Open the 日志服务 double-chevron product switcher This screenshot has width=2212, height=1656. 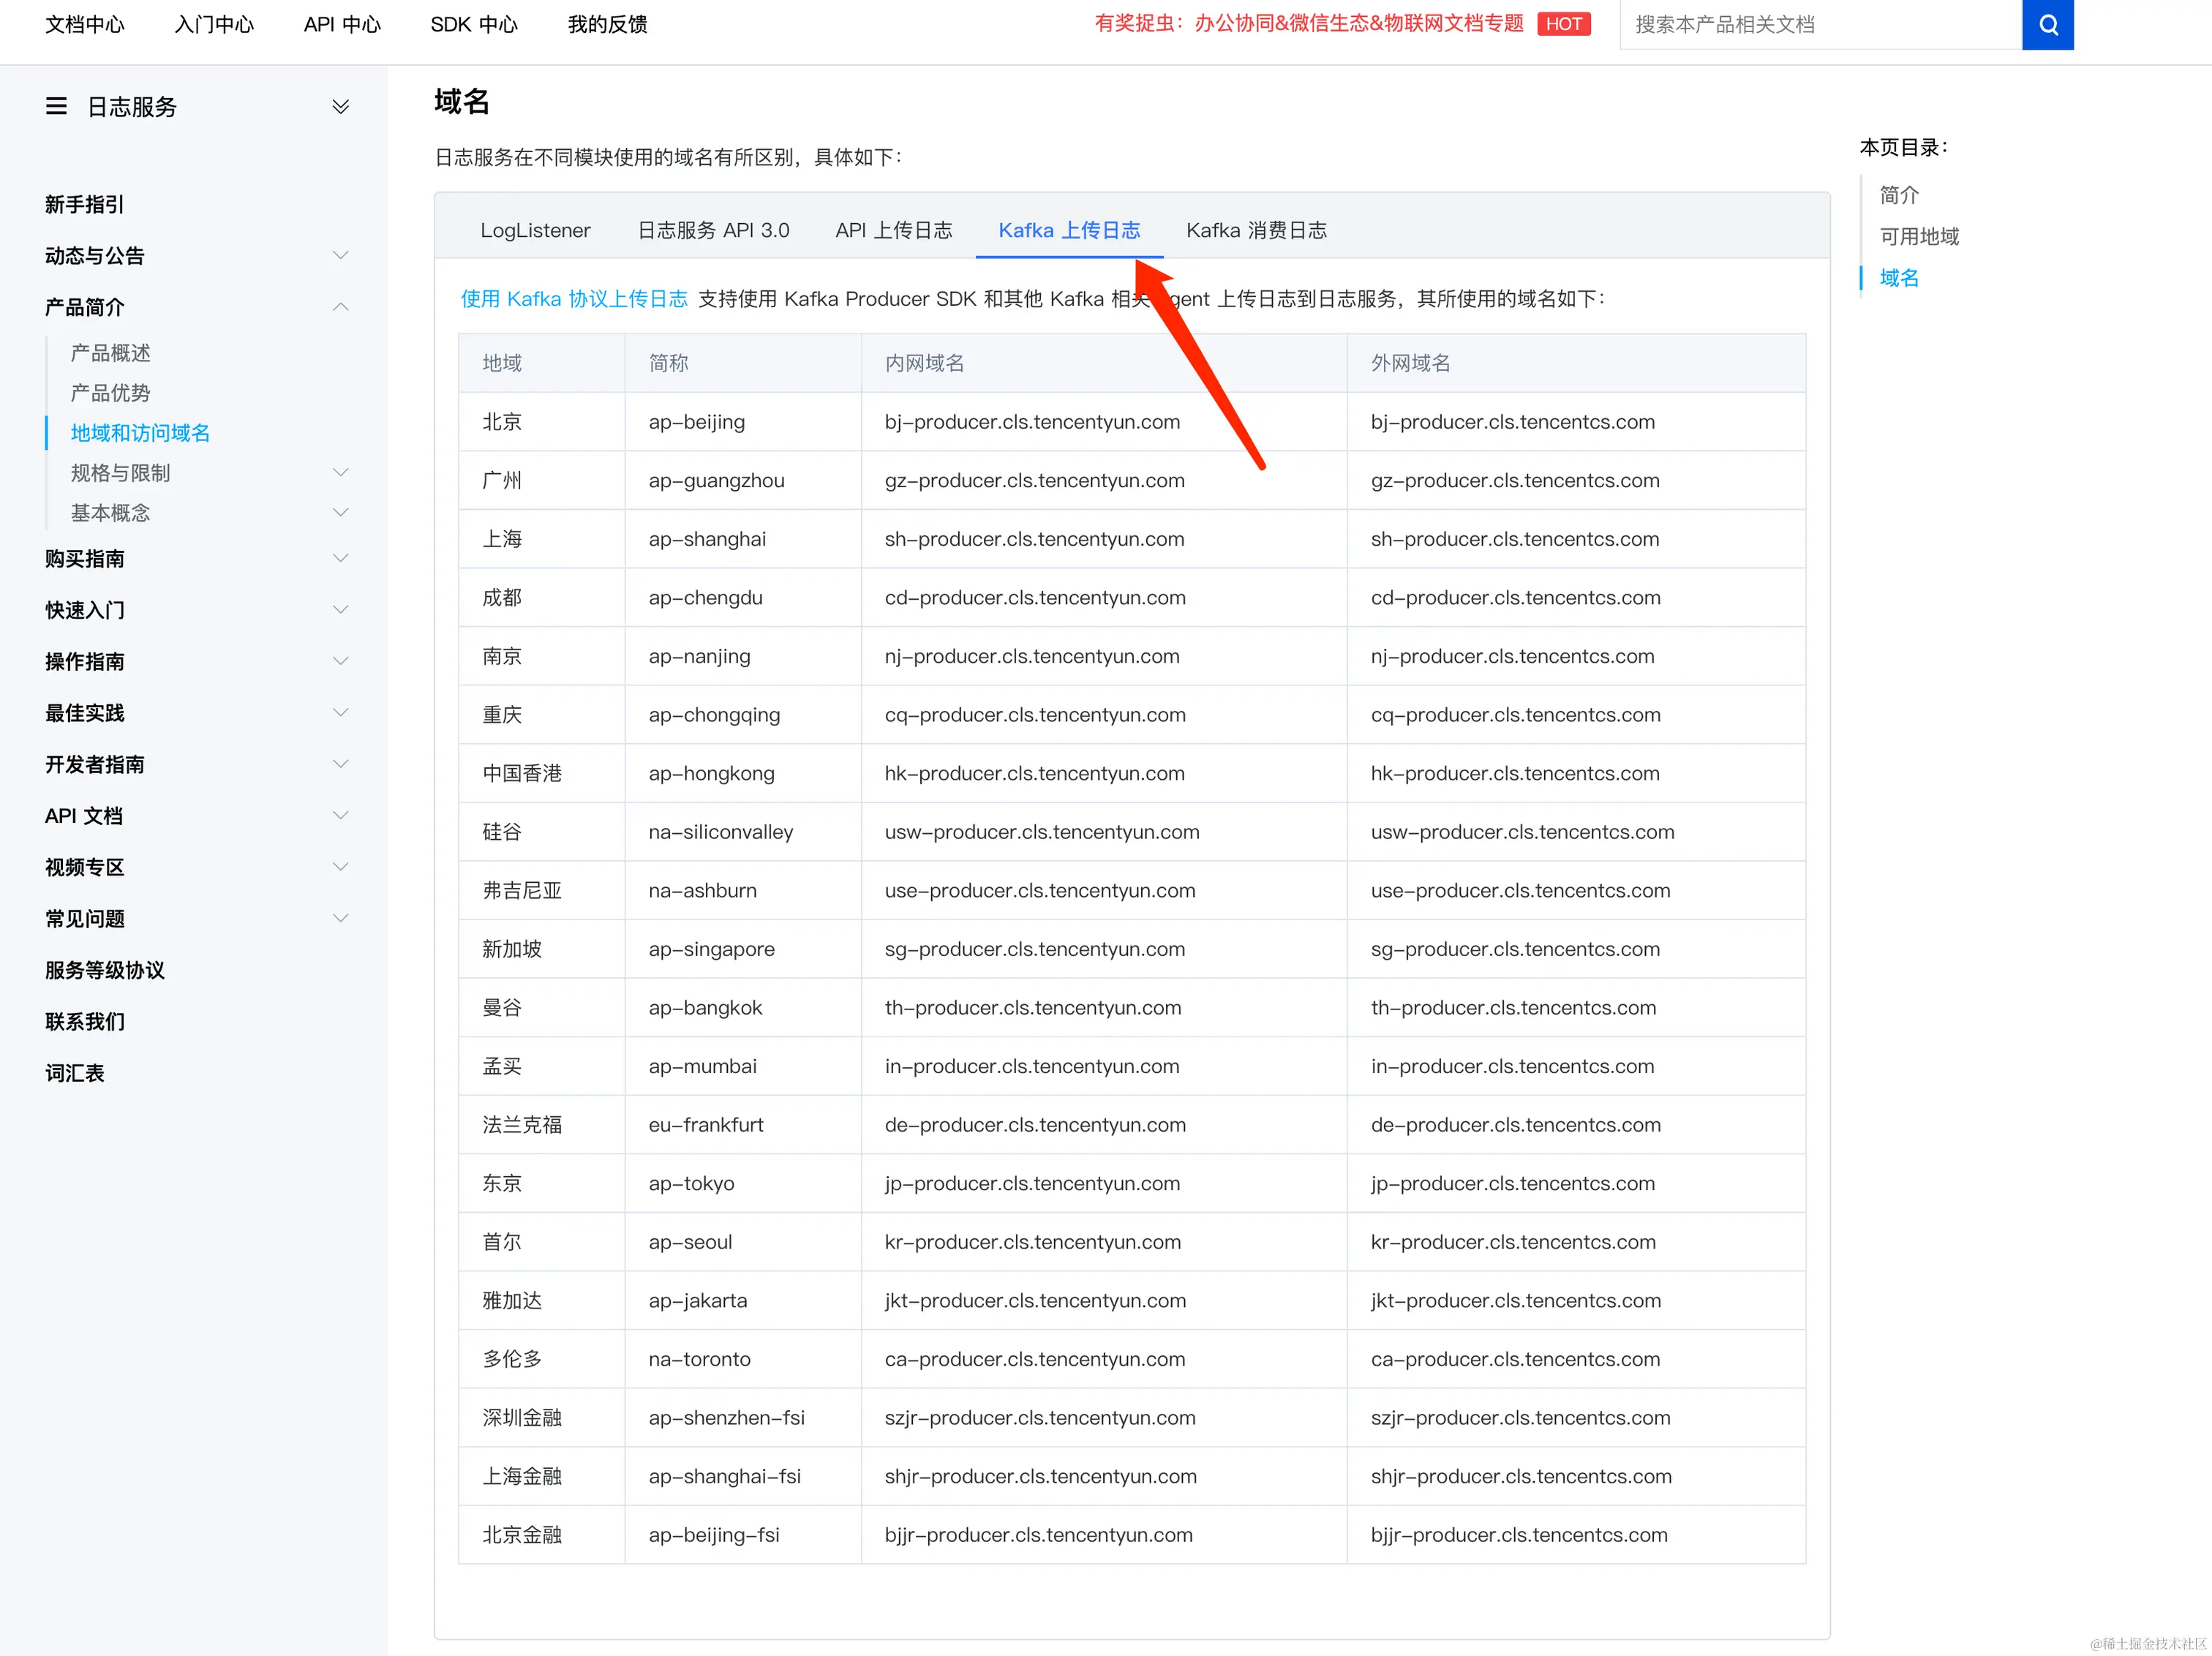340,106
